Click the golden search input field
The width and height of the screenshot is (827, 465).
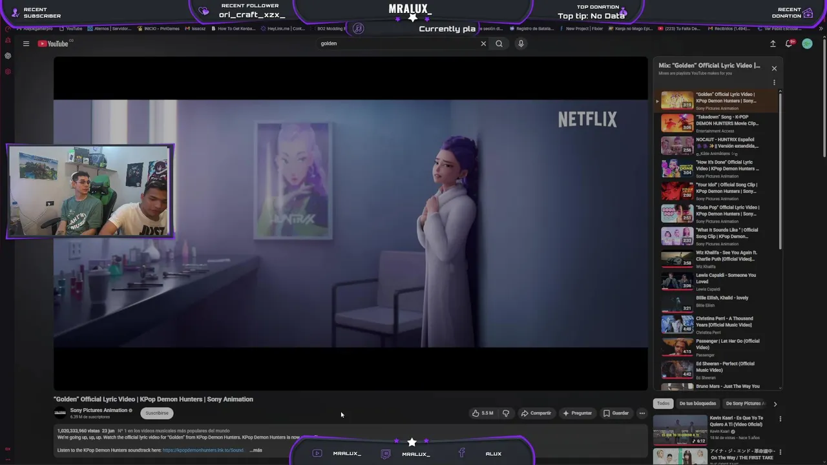[x=397, y=43]
